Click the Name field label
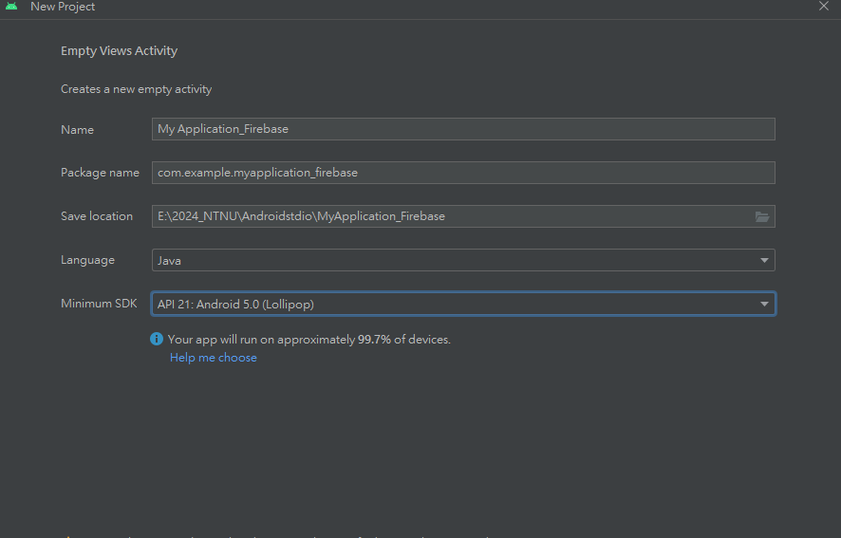This screenshot has width=841, height=538. coord(77,129)
